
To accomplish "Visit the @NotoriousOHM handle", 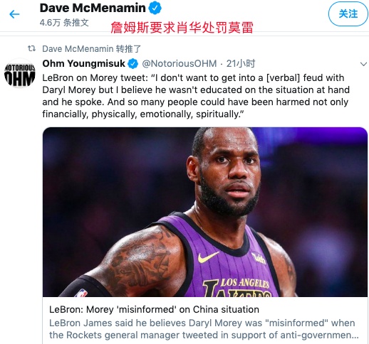I will [x=180, y=63].
